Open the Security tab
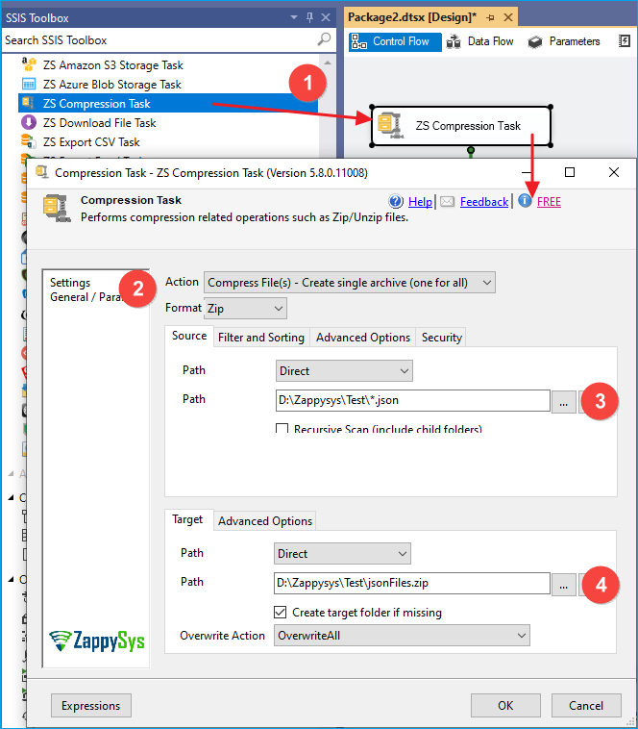Image resolution: width=638 pixels, height=729 pixels. click(x=441, y=338)
